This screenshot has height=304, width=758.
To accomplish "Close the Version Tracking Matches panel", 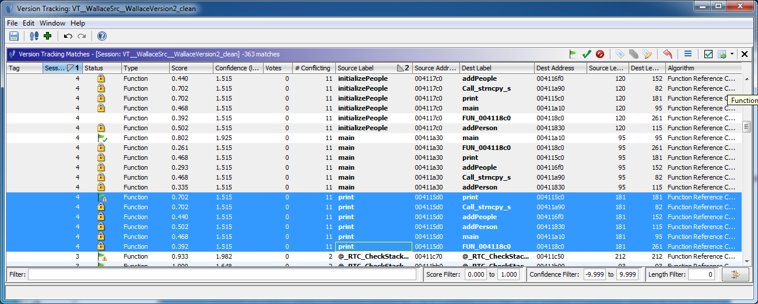I will pos(745,54).
